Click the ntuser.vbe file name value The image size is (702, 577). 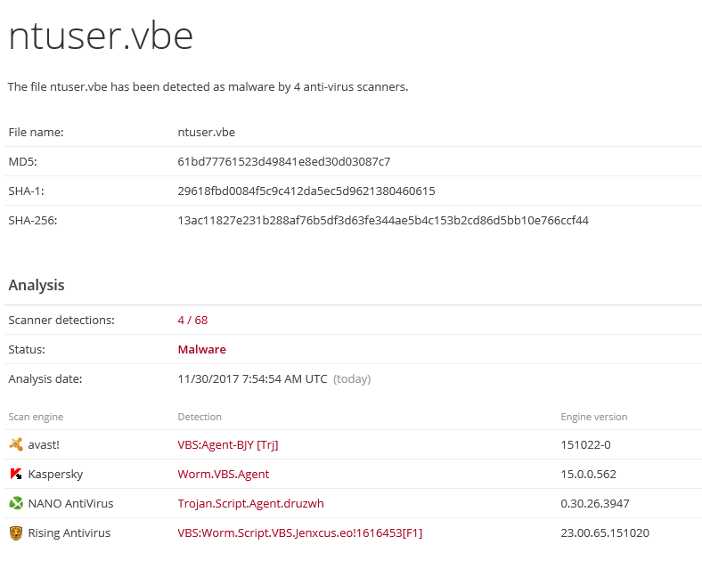(x=207, y=132)
